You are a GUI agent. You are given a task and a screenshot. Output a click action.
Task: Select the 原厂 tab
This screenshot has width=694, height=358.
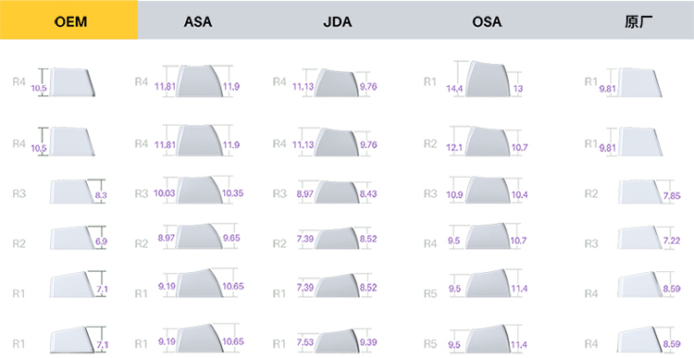click(638, 21)
